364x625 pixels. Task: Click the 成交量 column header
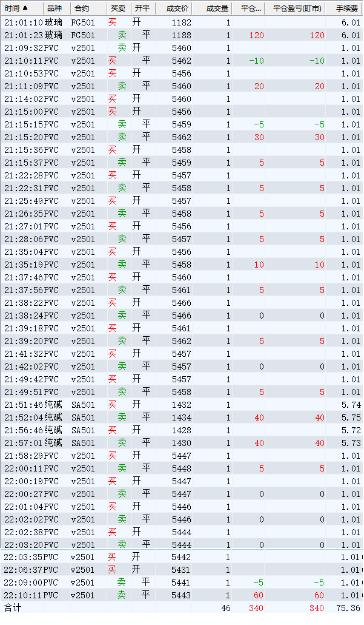pos(217,8)
